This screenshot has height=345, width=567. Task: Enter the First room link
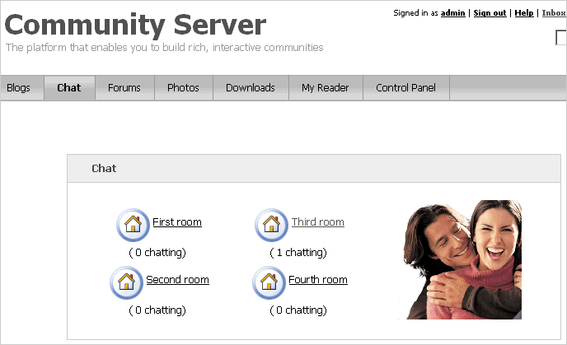[x=177, y=221]
